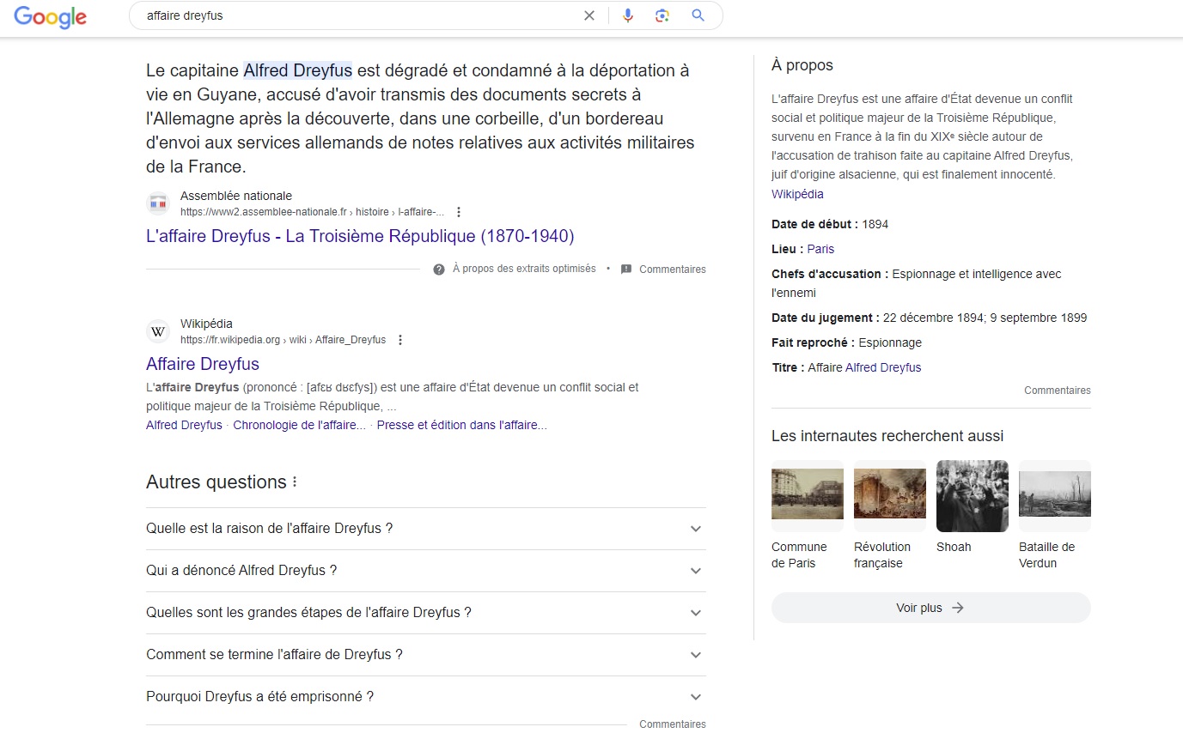Click the 'Autres questions' heading
The image size is (1183, 739).
click(x=216, y=482)
